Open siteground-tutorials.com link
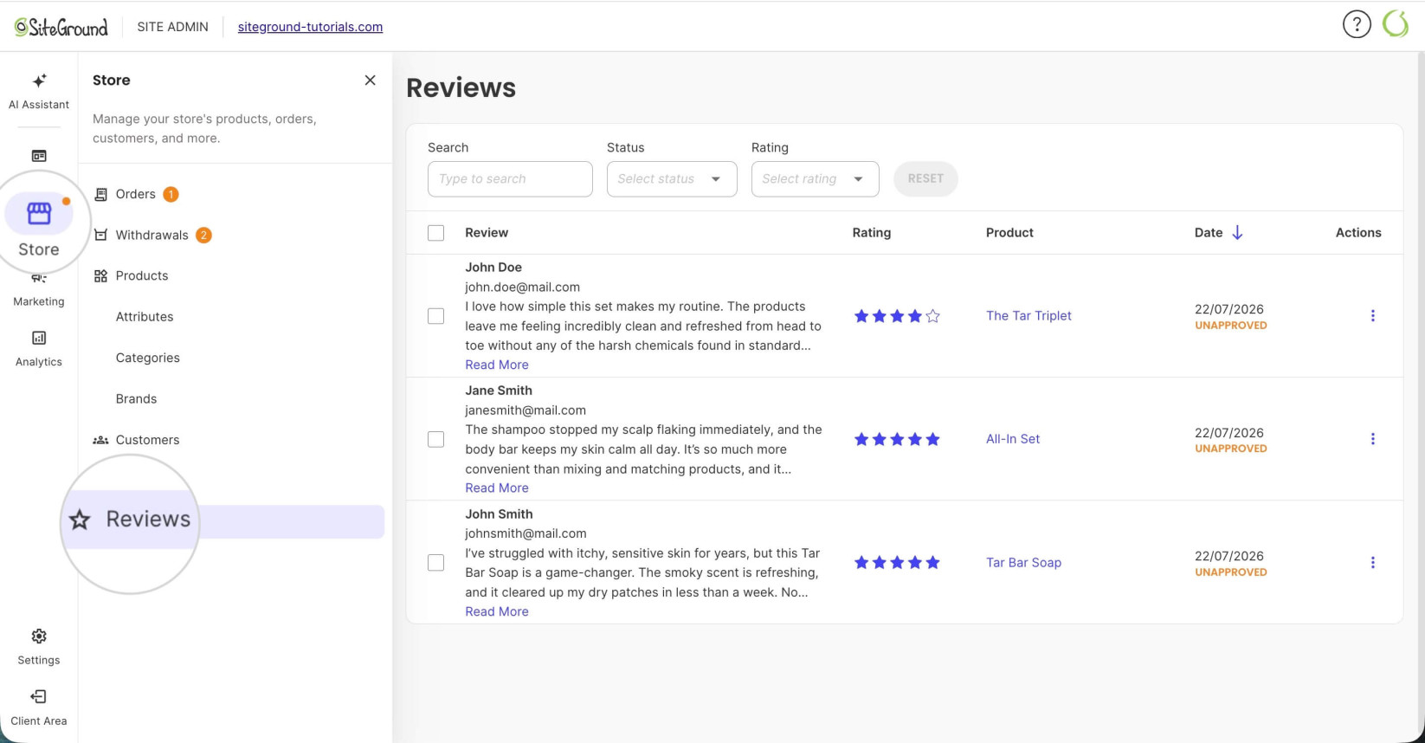The height and width of the screenshot is (743, 1425). [x=310, y=27]
